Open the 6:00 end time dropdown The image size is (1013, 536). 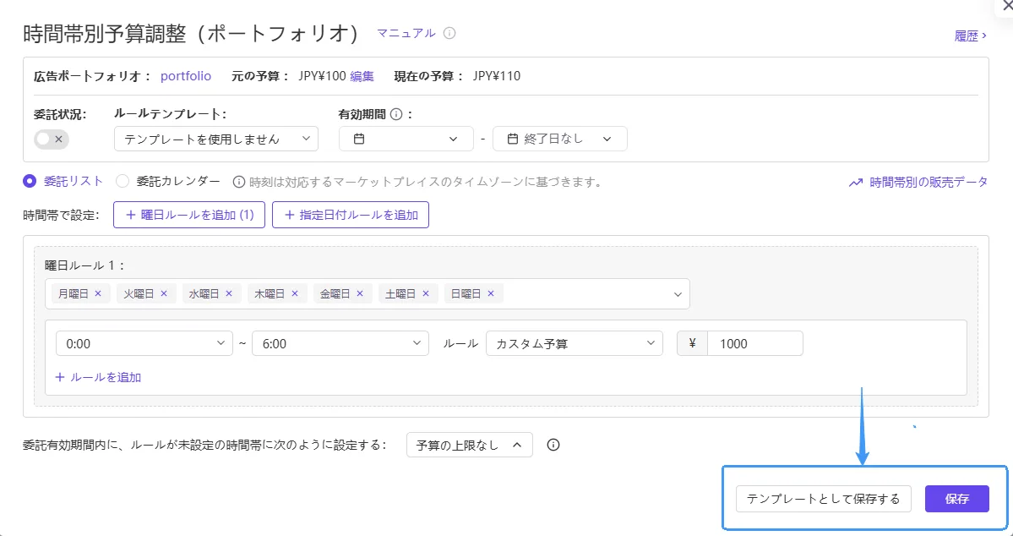(x=340, y=343)
